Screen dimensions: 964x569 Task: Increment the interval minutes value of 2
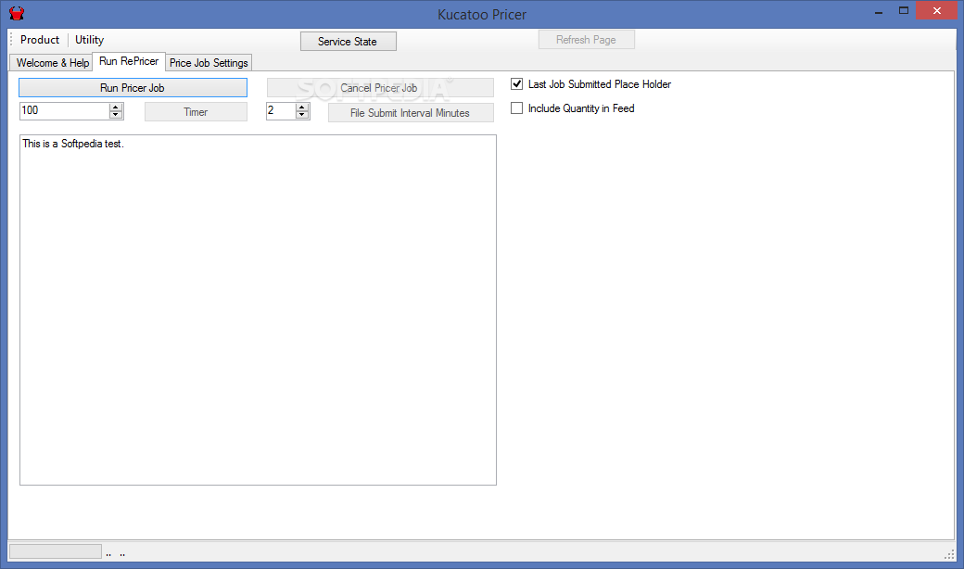click(x=302, y=107)
